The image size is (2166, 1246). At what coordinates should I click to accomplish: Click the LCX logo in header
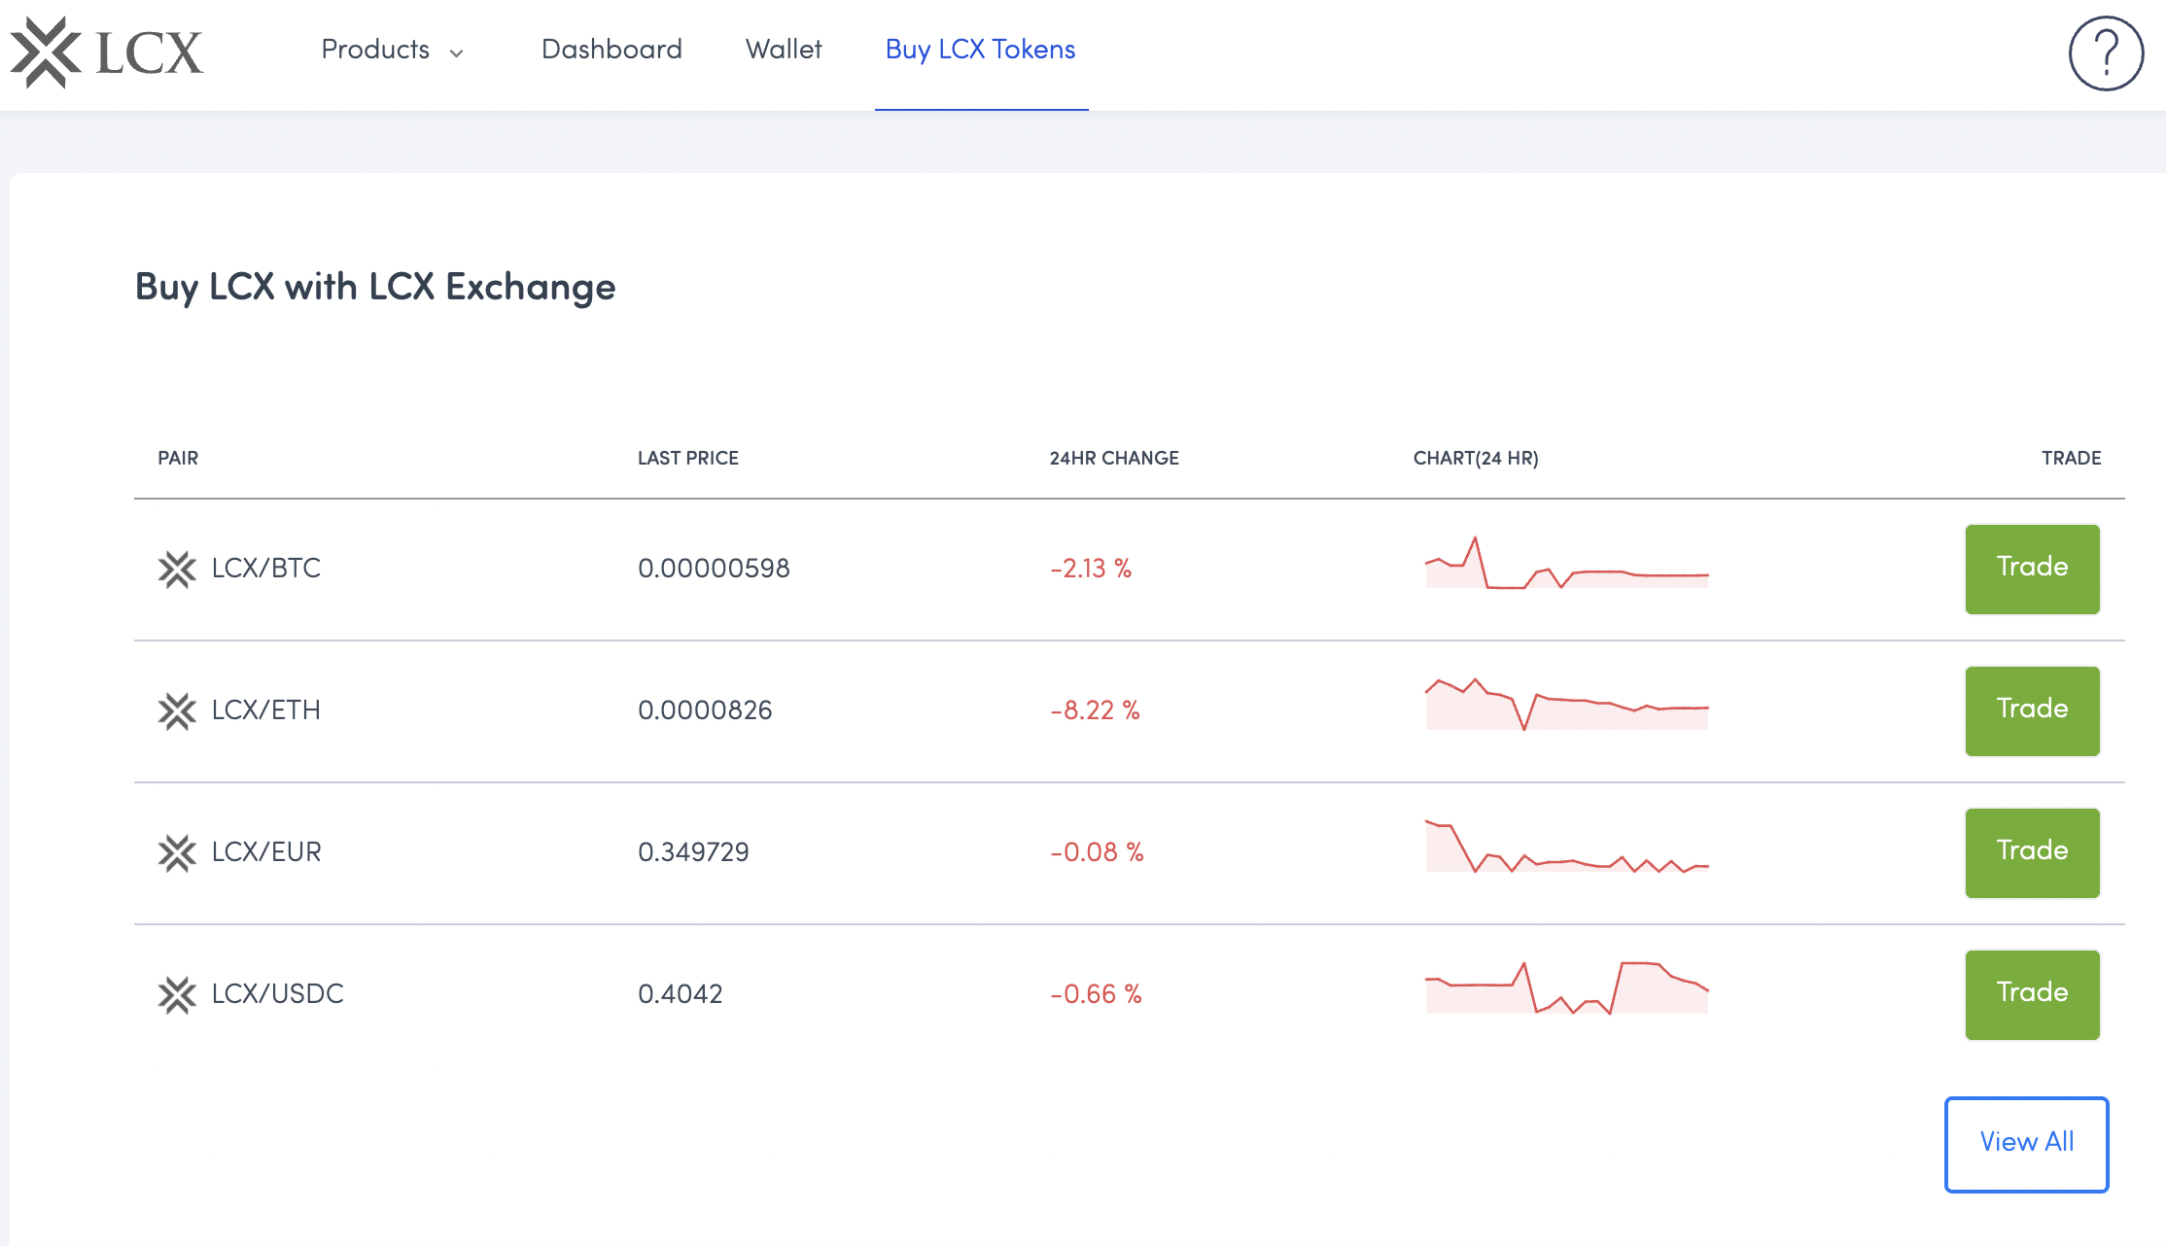(x=107, y=52)
